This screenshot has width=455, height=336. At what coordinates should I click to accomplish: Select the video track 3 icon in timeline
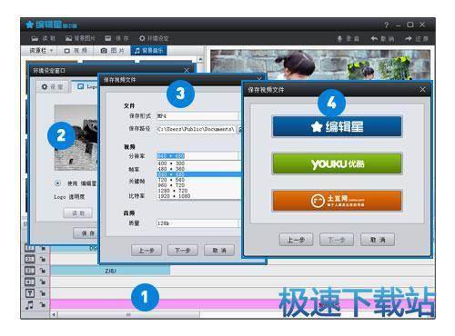(x=30, y=271)
